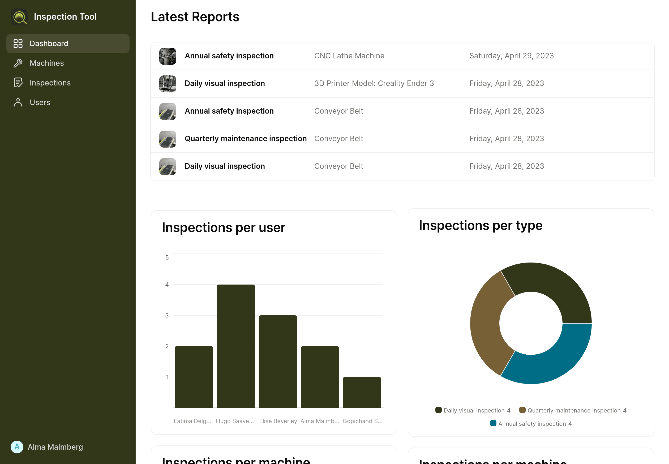Click the Daily visual inspection legend label
Image resolution: width=669 pixels, height=464 pixels.
tap(474, 410)
